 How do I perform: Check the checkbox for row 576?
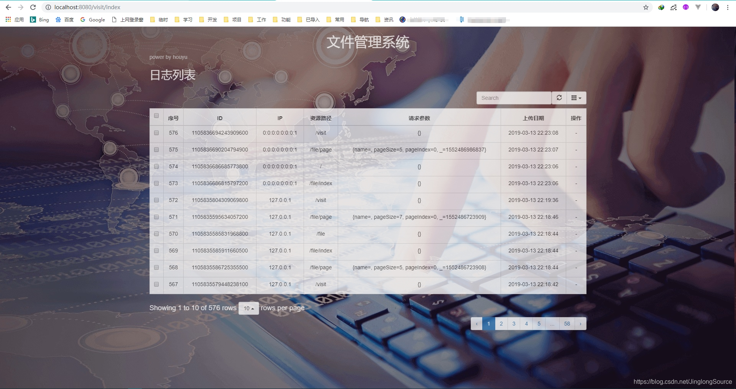tap(156, 133)
